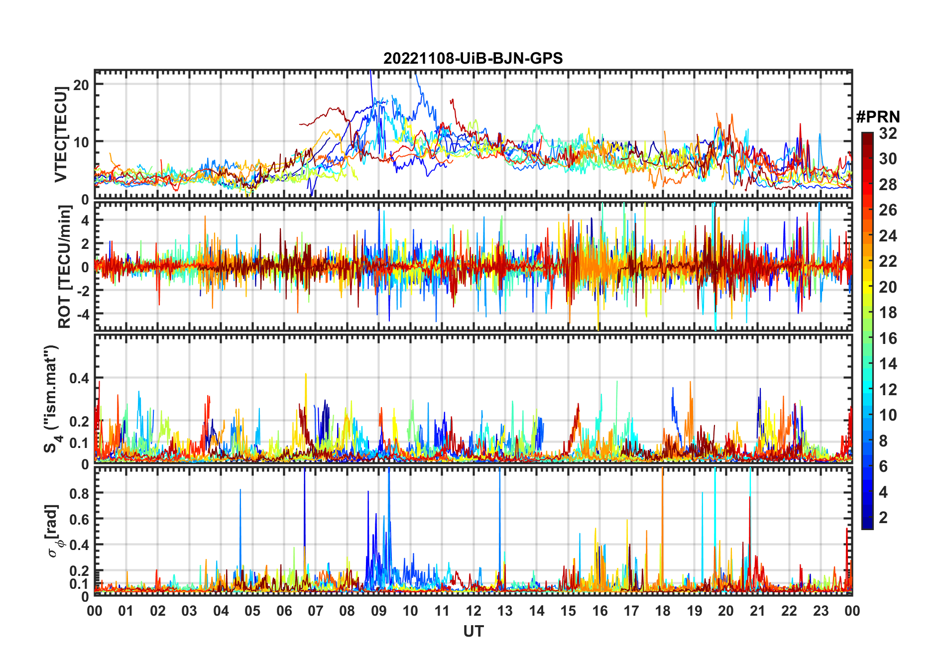Click the ROT [TECU/min] axis label

(x=64, y=266)
